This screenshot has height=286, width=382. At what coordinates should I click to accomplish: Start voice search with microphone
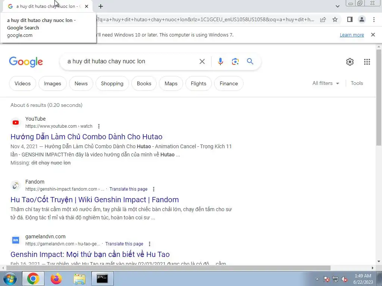(x=220, y=61)
